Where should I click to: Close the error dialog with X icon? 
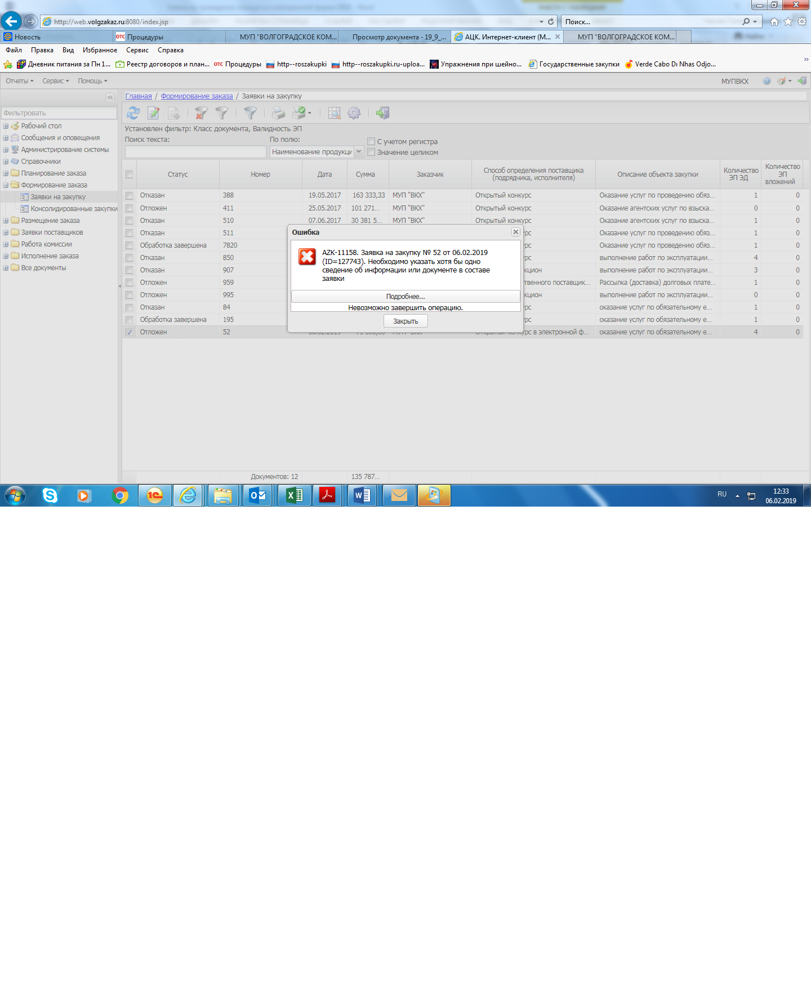pyautogui.click(x=515, y=232)
